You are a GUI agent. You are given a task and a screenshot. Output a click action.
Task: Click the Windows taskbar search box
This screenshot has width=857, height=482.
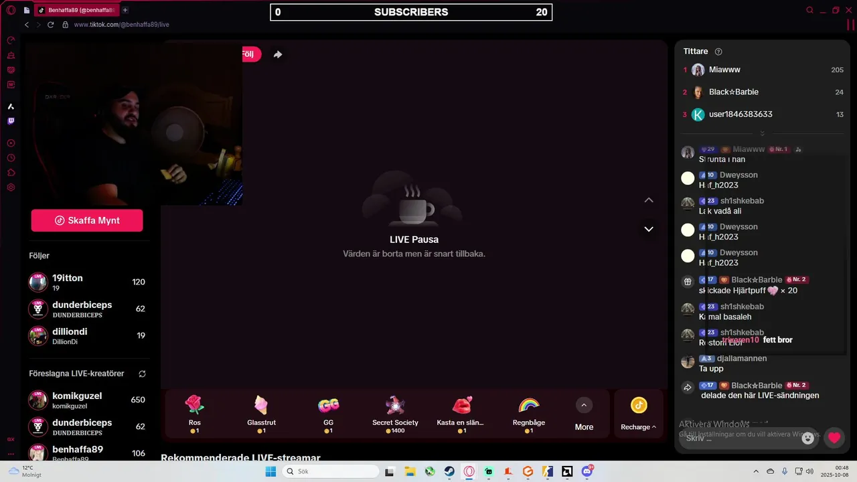click(x=331, y=471)
